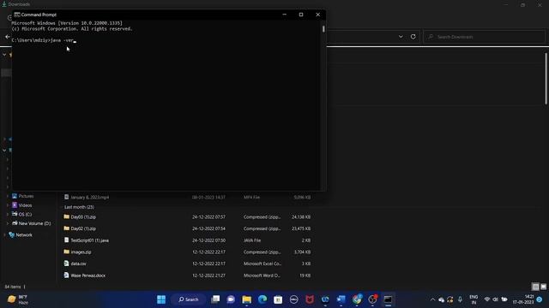Viewport: 549px width, 308px height.
Task: Select Day02 (1).zip in the file list
Action: tap(83, 228)
